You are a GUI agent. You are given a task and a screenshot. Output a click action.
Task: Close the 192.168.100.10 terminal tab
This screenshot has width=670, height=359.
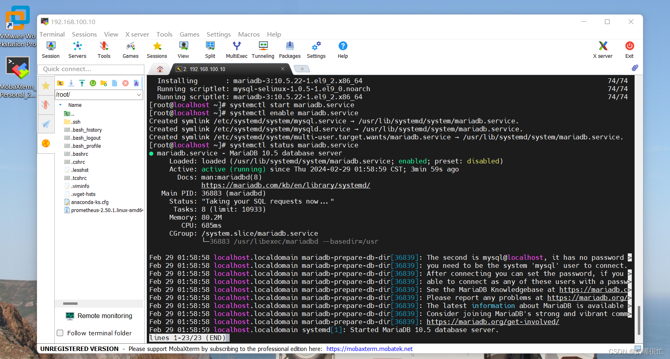pyautogui.click(x=283, y=69)
